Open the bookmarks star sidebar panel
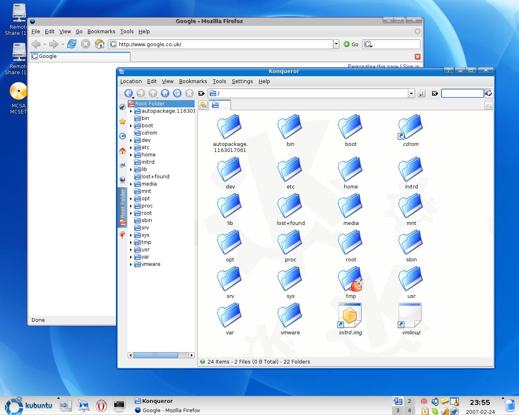This screenshot has width=519, height=415. (x=122, y=122)
